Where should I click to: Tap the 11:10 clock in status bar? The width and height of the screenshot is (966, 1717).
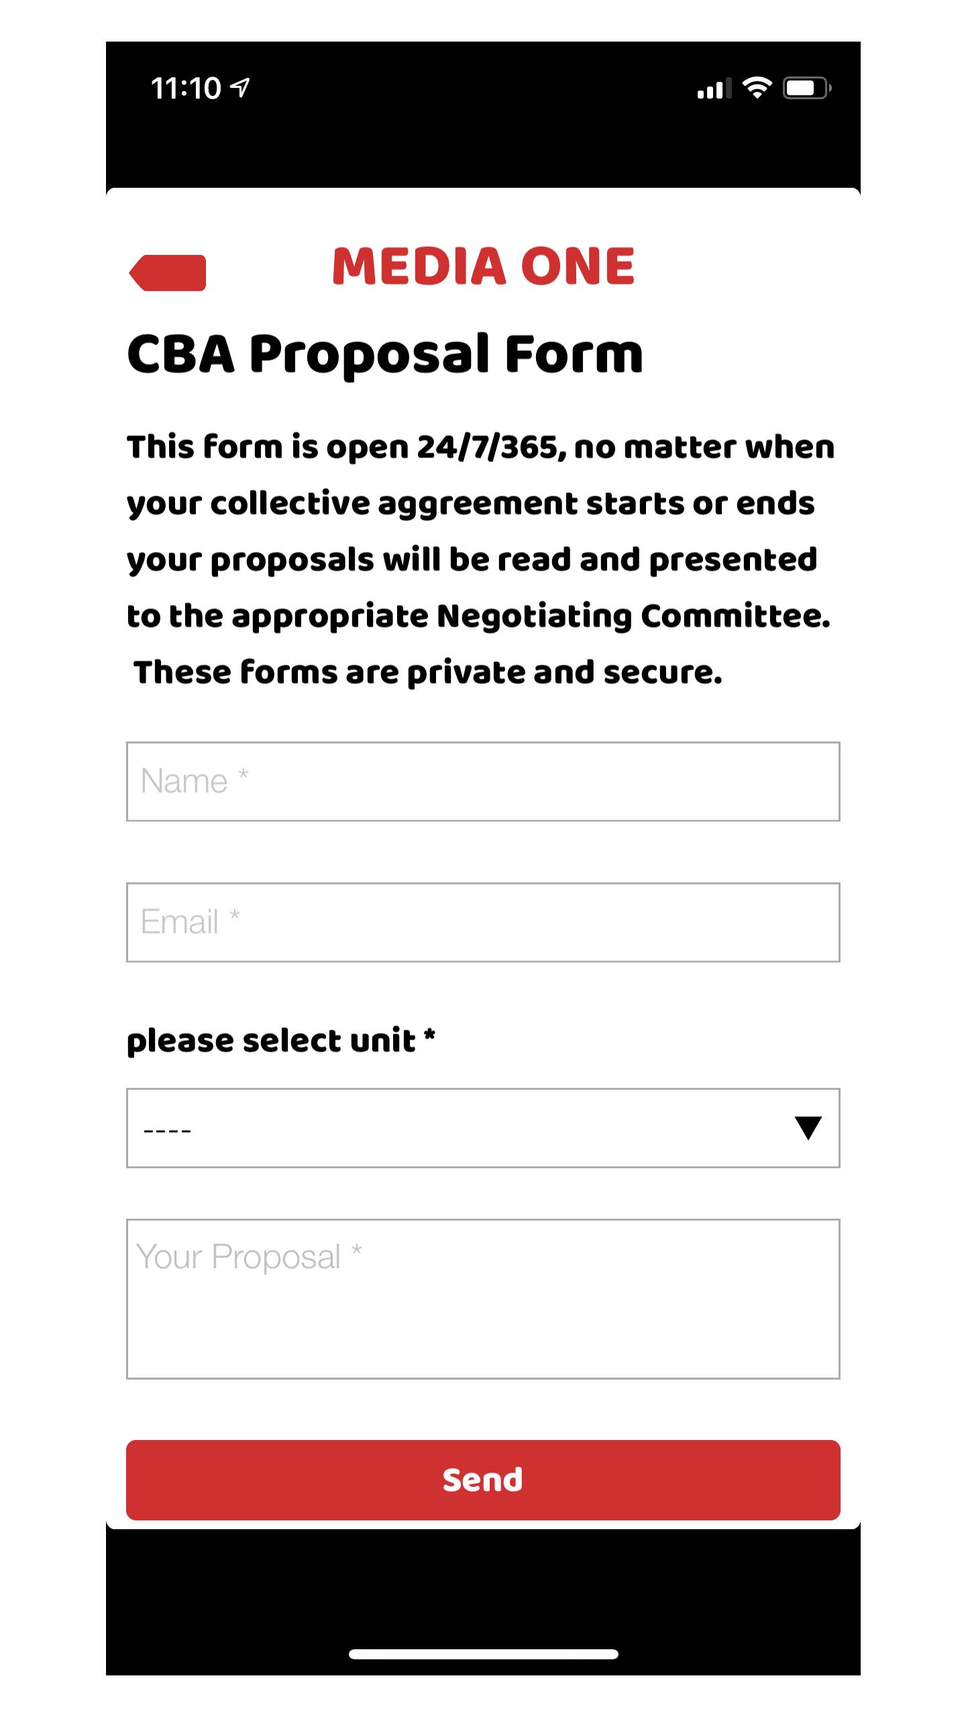[186, 88]
